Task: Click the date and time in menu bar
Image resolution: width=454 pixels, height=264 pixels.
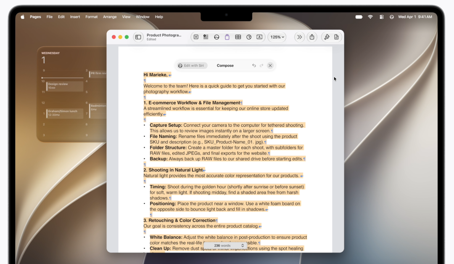Action: click(415, 17)
